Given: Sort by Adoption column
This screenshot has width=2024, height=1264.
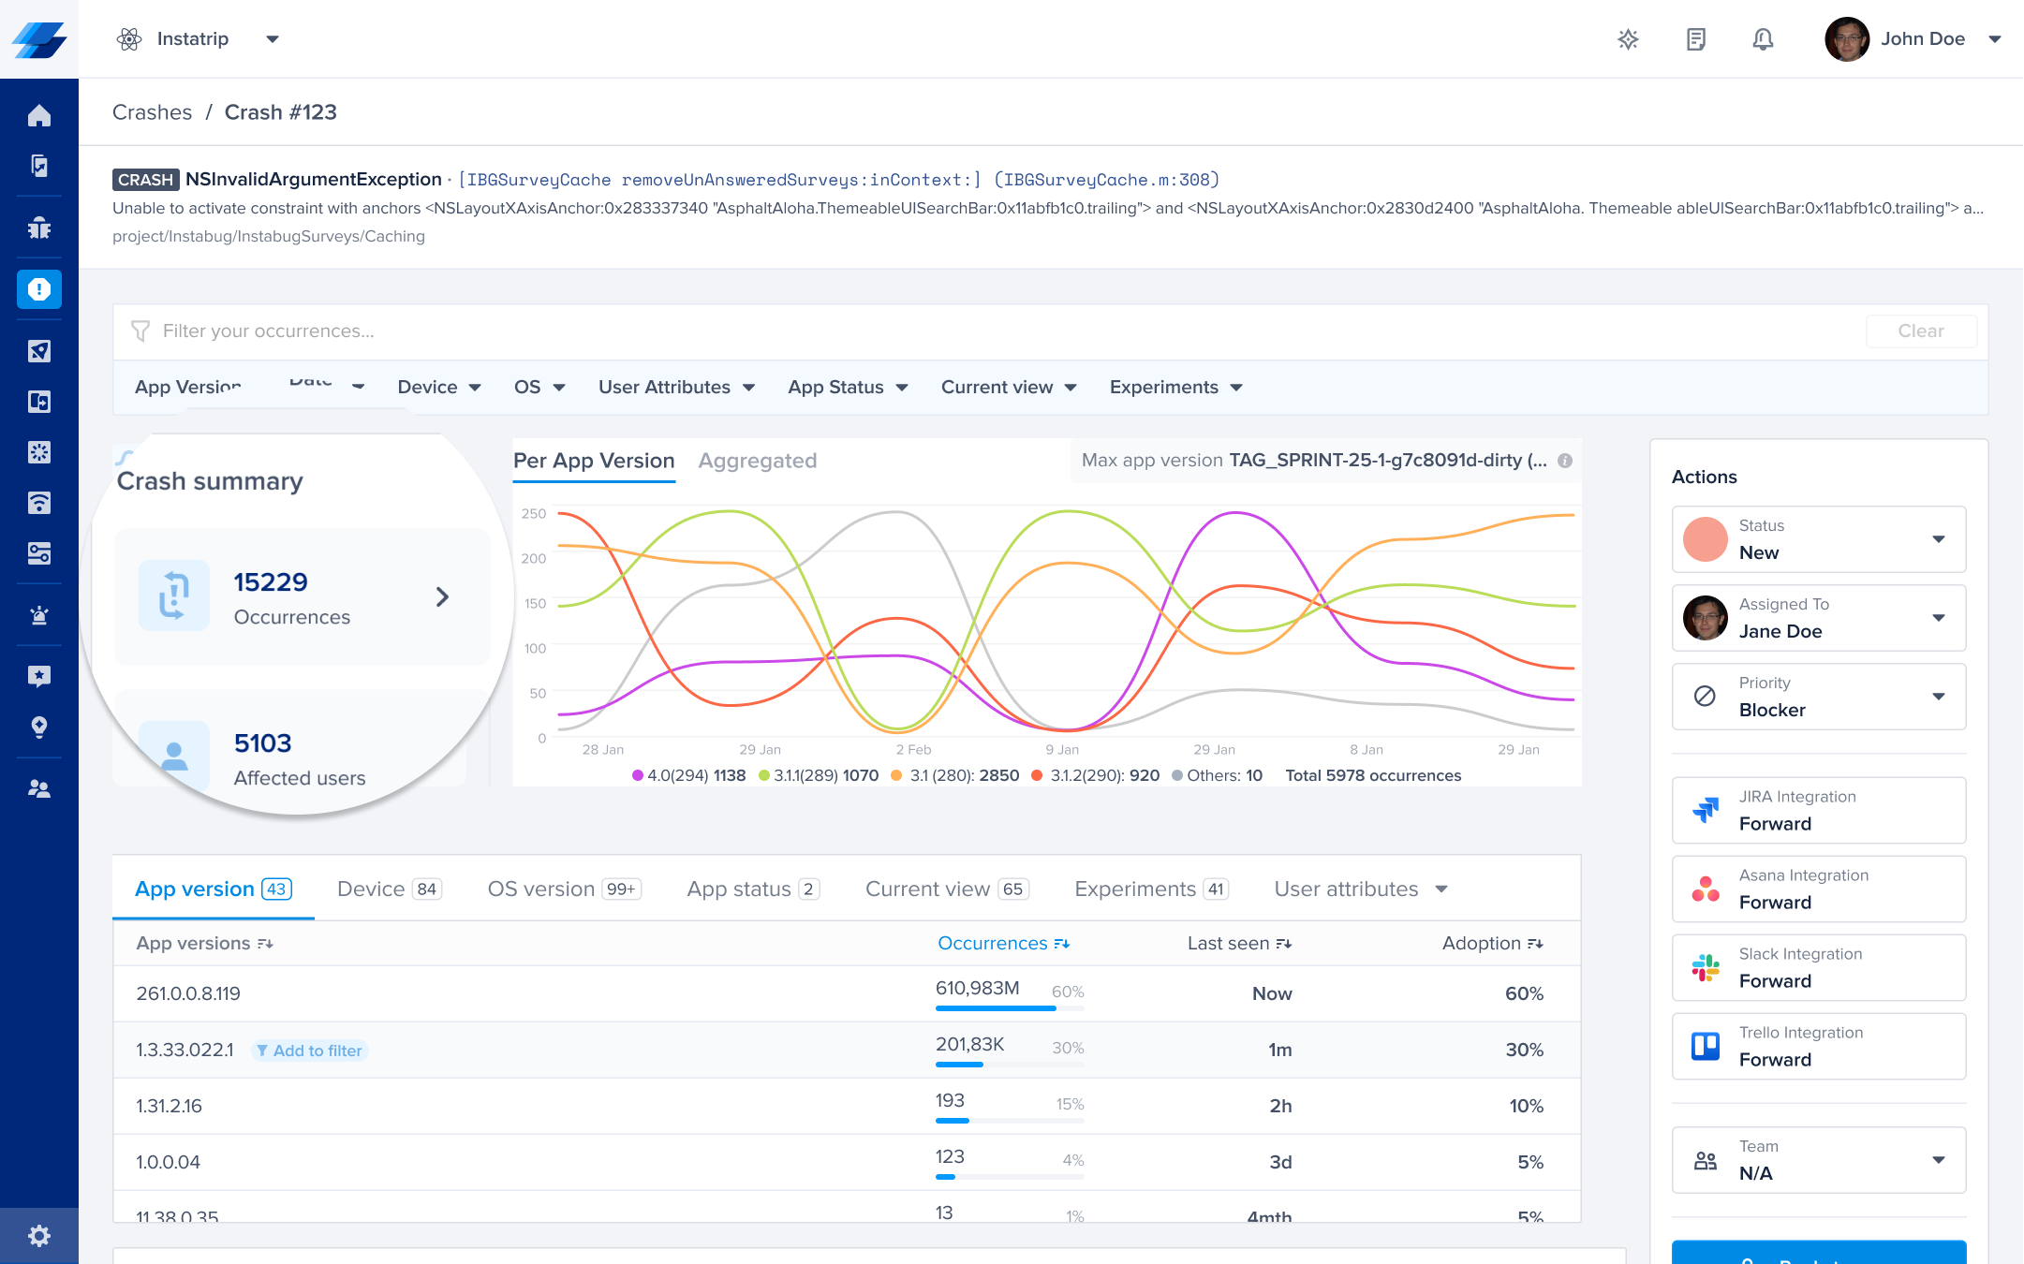Looking at the screenshot, I should pos(1492,944).
